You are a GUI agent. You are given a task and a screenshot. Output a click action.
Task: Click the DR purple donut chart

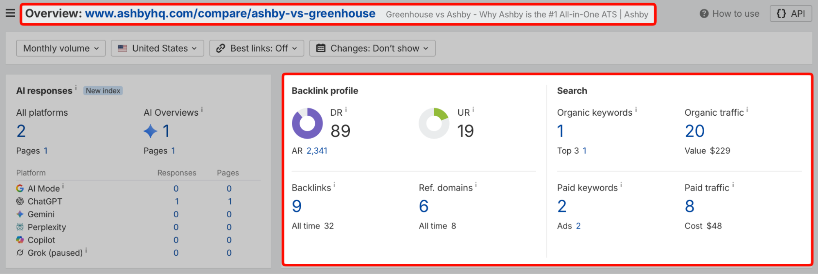coord(307,124)
